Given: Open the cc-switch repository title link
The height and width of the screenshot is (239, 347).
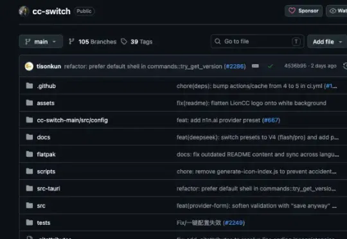Looking at the screenshot, I should (51, 12).
